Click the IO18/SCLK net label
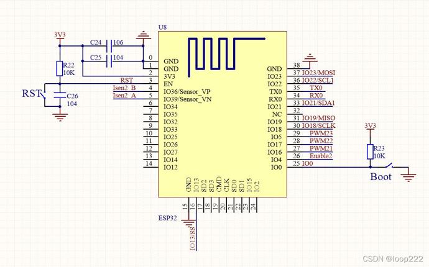 point(318,125)
